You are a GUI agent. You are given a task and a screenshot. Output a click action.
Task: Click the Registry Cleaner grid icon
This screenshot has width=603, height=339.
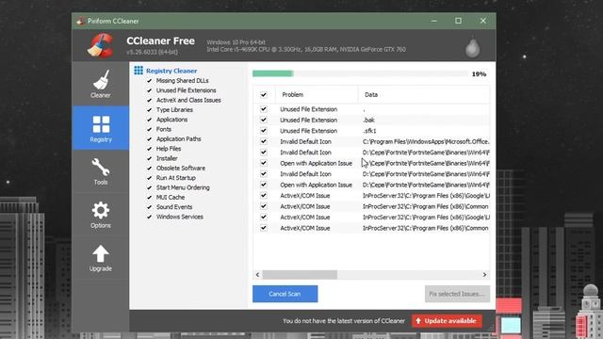(139, 71)
